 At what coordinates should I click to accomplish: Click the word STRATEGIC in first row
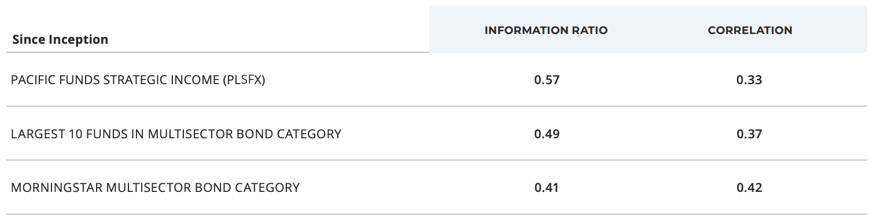pos(134,80)
